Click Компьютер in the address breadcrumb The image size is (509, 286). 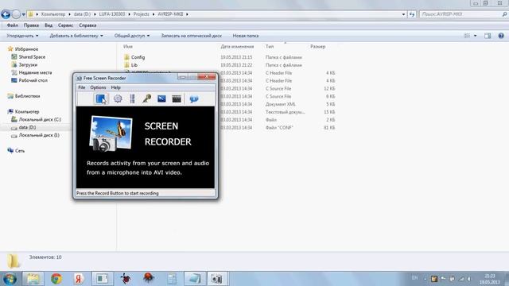[53, 14]
